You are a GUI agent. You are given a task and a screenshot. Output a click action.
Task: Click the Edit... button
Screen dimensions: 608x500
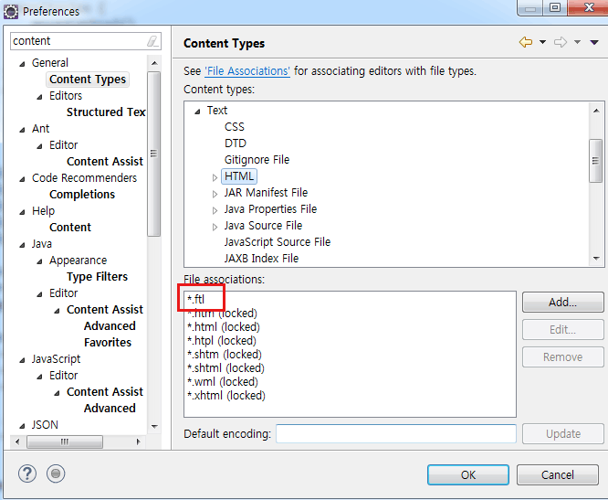pos(562,330)
